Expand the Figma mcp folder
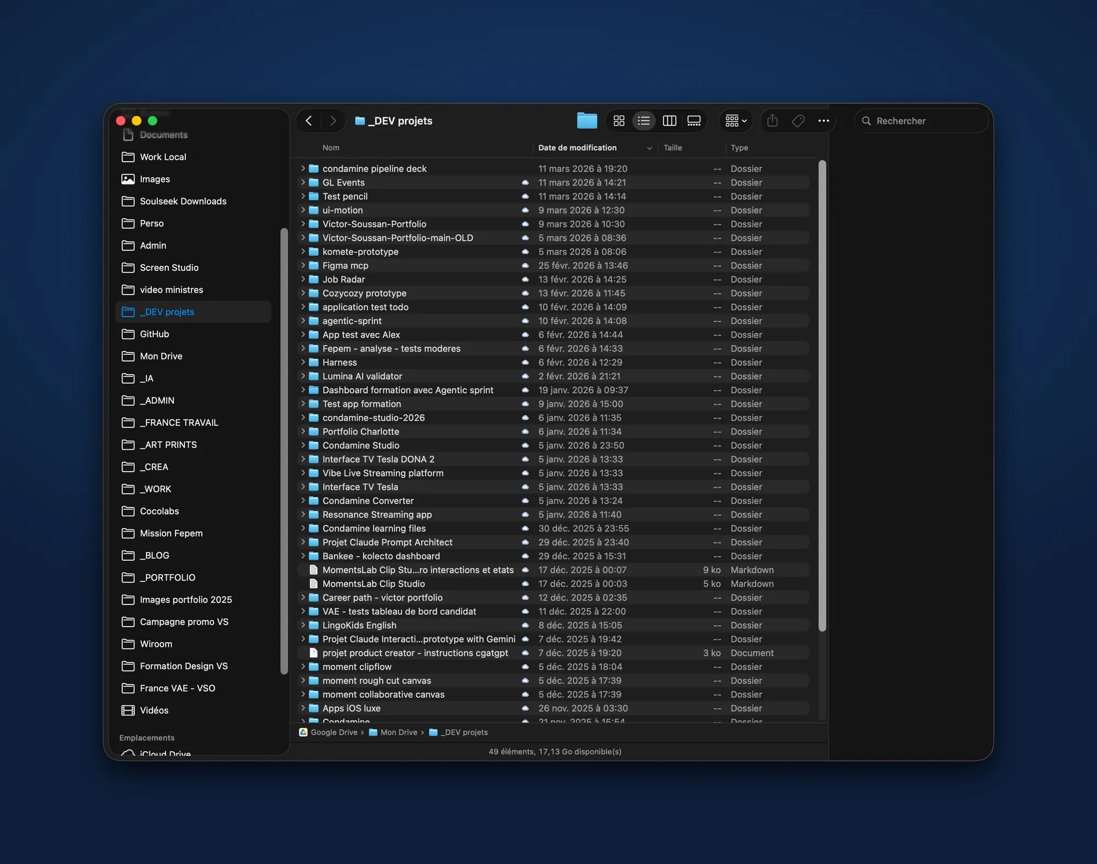The width and height of the screenshot is (1097, 864). point(303,265)
